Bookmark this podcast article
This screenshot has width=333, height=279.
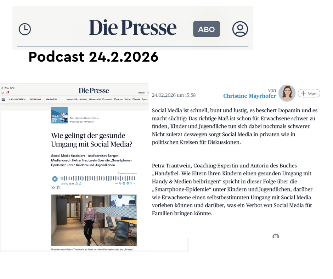tap(58, 188)
